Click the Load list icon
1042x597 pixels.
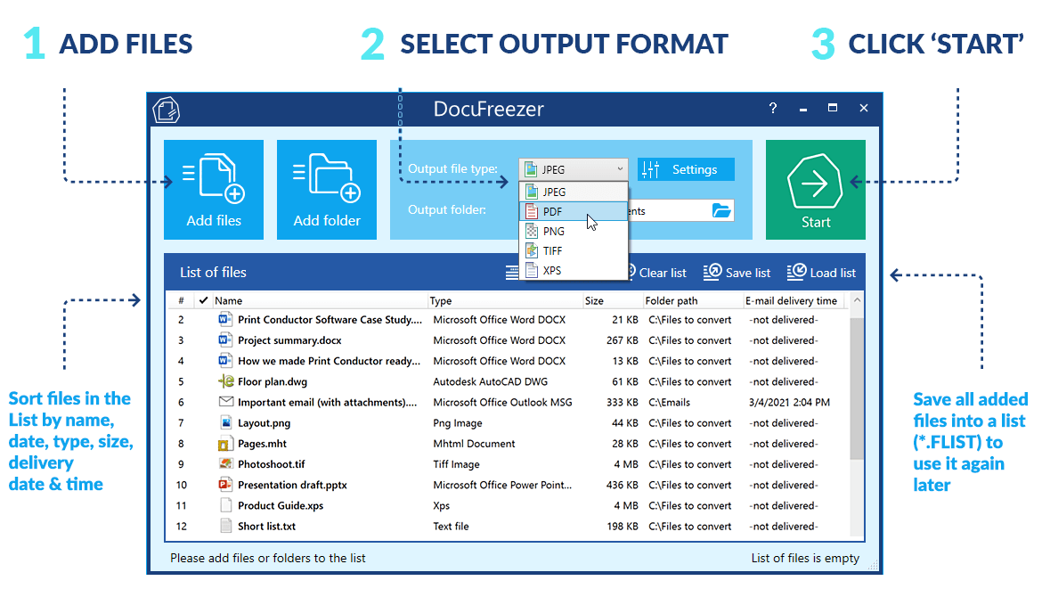tap(796, 273)
